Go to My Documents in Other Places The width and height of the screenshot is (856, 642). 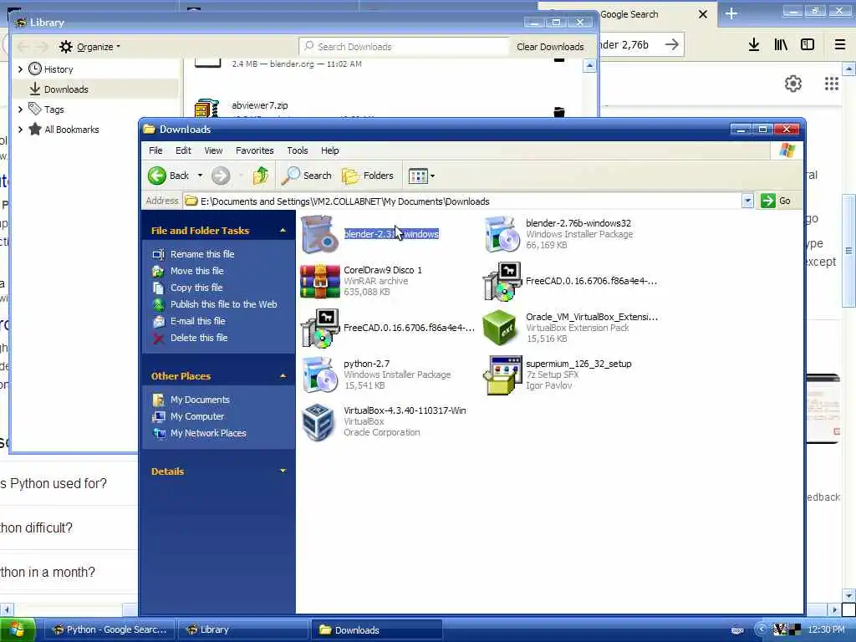click(191, 400)
